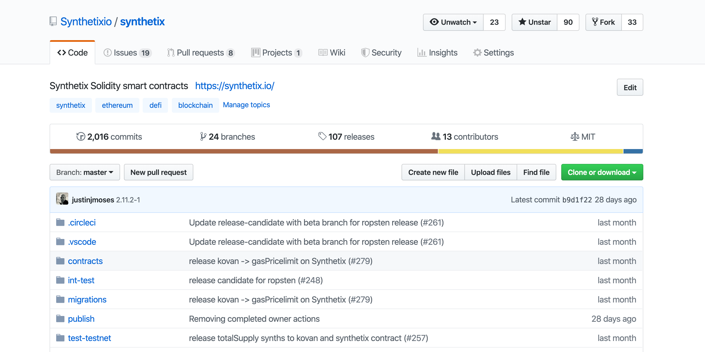The height and width of the screenshot is (352, 705).
Task: Open the Pull requests tab
Action: (200, 53)
